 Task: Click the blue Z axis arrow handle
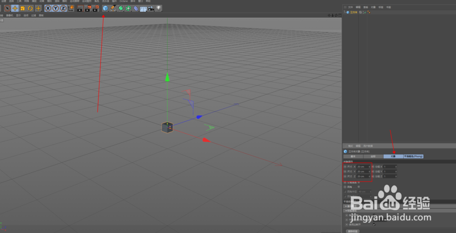pyautogui.click(x=199, y=117)
